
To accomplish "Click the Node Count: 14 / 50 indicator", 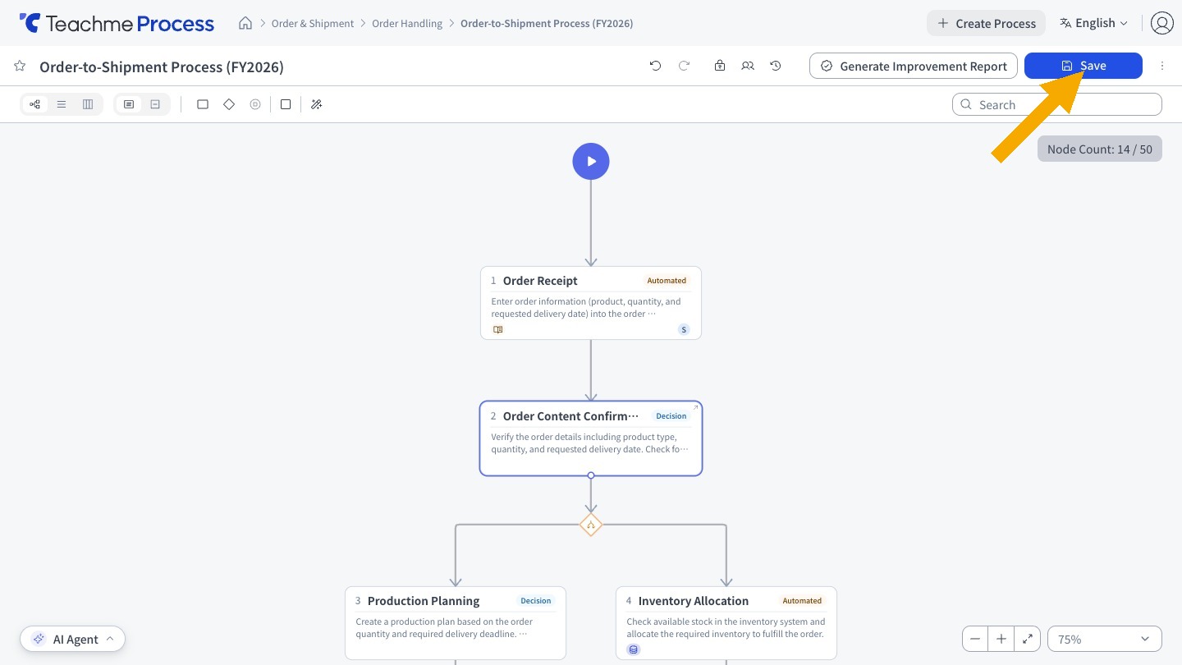I will [1100, 149].
